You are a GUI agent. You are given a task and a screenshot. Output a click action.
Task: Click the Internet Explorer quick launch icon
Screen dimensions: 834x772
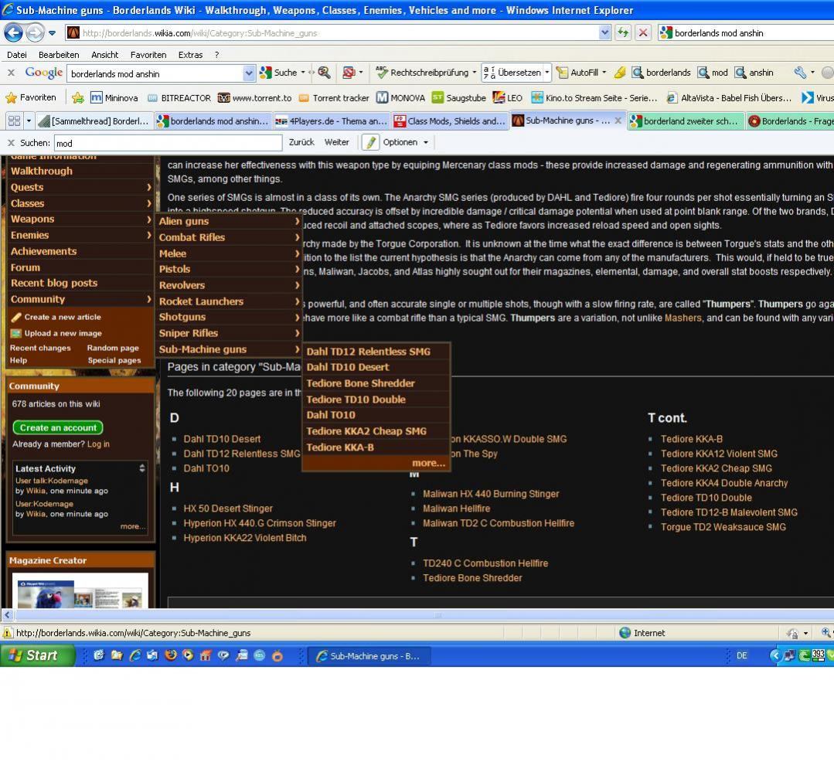pos(135,655)
